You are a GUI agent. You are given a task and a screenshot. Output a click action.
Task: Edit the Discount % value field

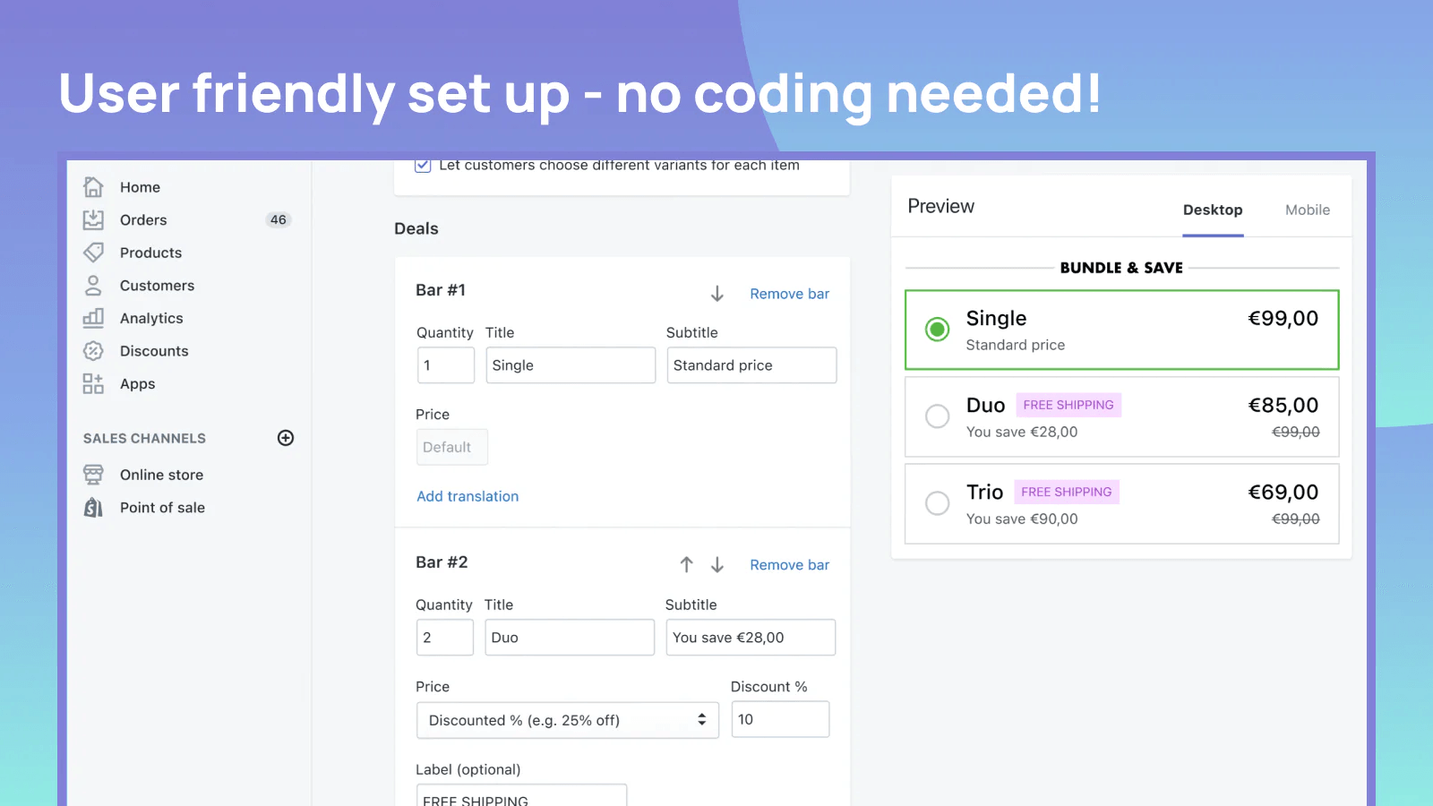click(x=779, y=719)
